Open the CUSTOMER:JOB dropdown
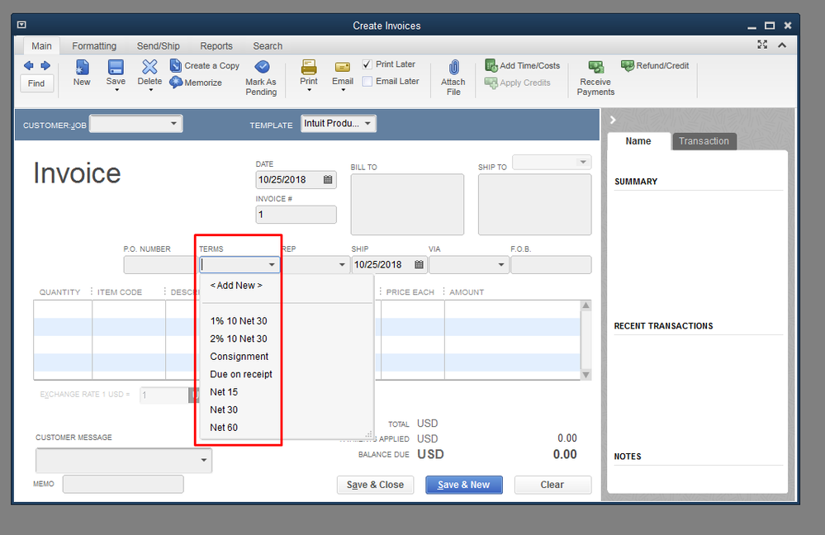Screen dimensions: 825x535 (x=173, y=124)
